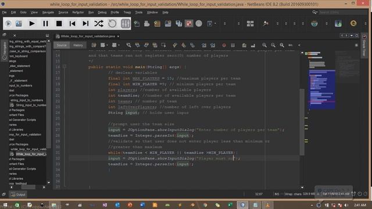372x209 pixels.
Task: Switch to Source view button
Action: (x=62, y=45)
